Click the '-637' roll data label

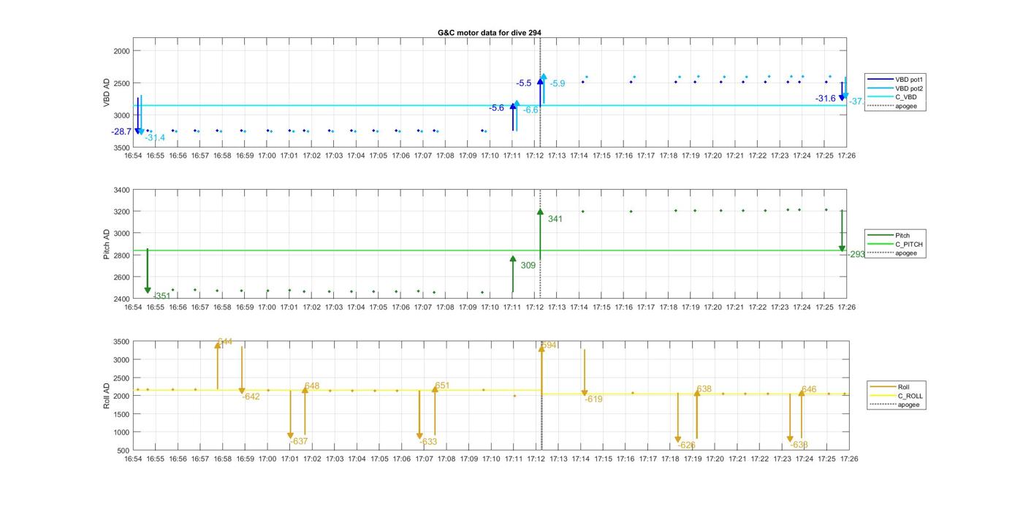299,441
